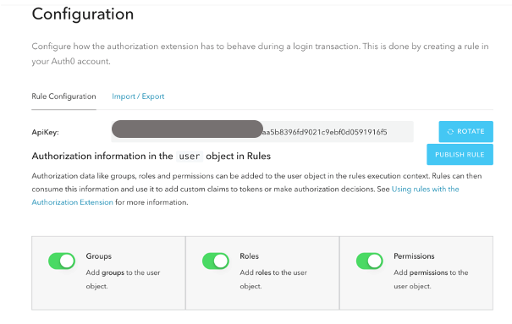Select the Permissions card title

(414, 256)
